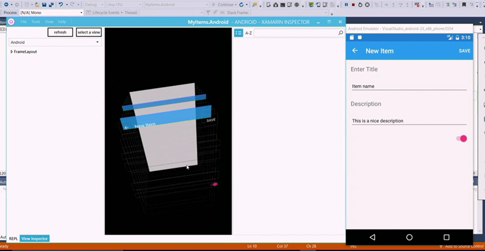Toggle the pink switch in the emulator

[x=461, y=138]
